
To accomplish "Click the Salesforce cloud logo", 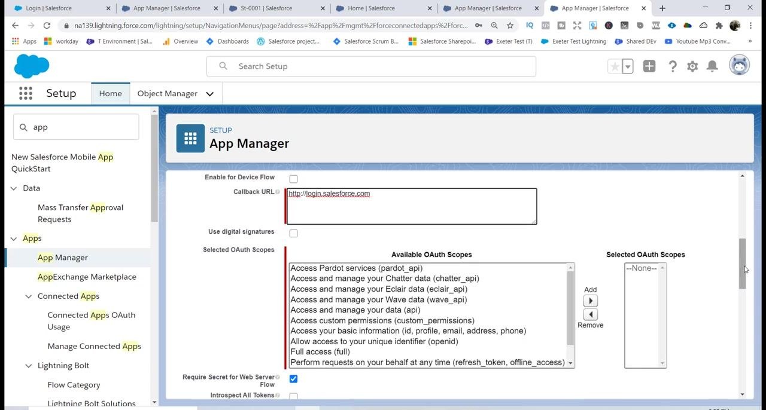I will click(x=32, y=66).
